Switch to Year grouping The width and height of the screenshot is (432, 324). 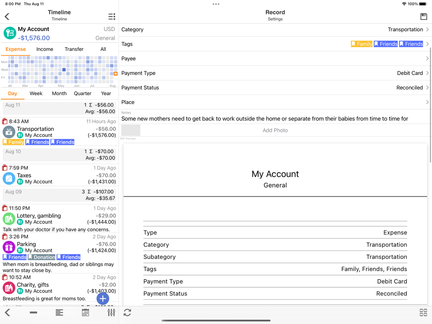click(x=106, y=93)
